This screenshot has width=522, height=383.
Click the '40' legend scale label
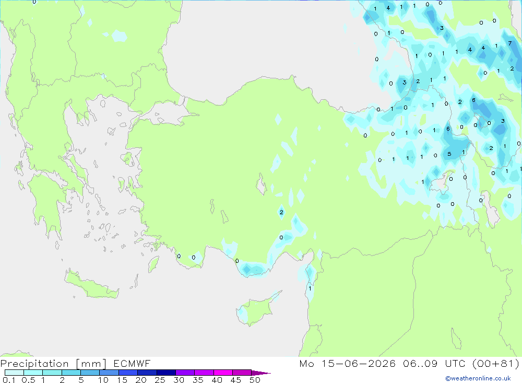click(x=217, y=380)
